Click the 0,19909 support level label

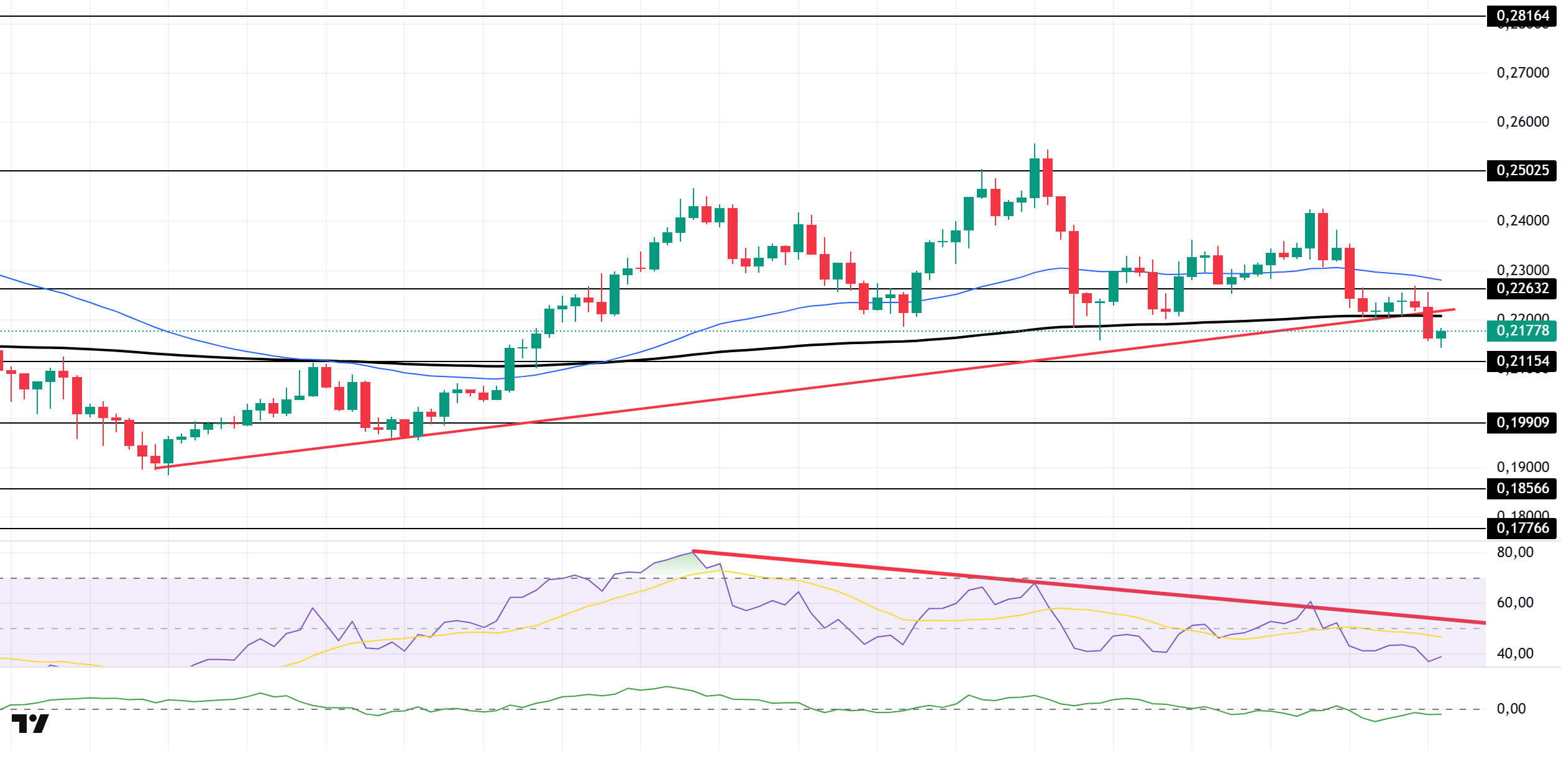pyautogui.click(x=1521, y=422)
